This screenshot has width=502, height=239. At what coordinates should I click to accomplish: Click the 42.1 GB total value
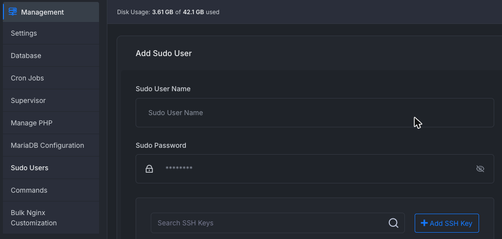pos(193,12)
